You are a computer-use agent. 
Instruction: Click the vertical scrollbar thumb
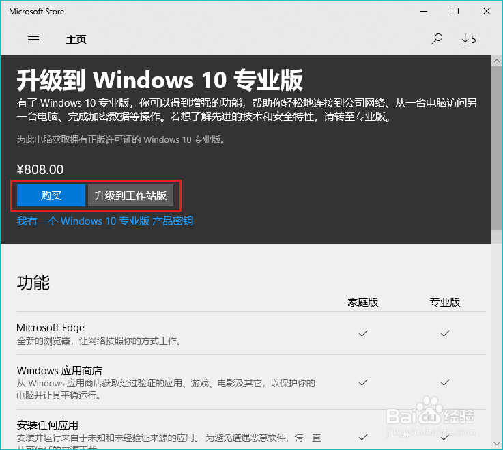497,147
